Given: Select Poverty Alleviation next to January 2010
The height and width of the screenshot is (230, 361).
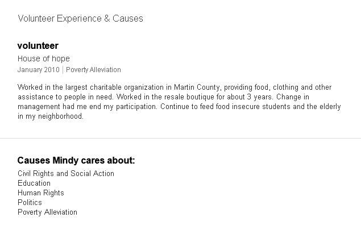Looking at the screenshot, I should click(x=93, y=70).
